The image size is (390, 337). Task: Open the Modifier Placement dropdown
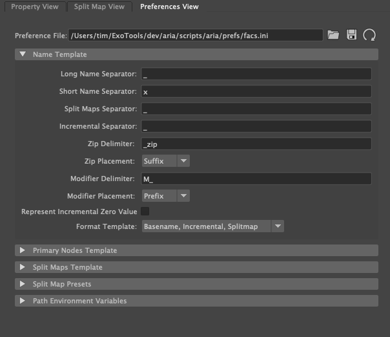(166, 196)
